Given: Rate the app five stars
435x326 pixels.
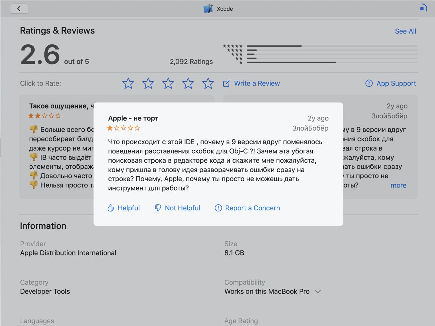Looking at the screenshot, I should coord(208,83).
